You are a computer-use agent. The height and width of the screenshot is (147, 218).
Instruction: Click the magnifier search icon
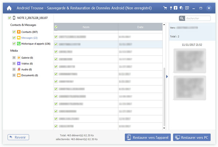tap(182, 18)
